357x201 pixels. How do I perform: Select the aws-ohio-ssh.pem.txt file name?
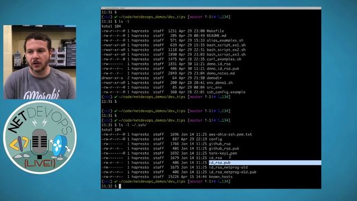[230, 135]
